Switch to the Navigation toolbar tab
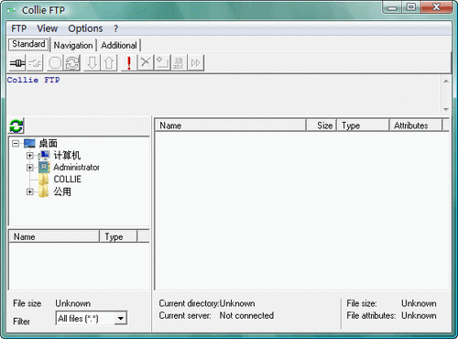 pyautogui.click(x=73, y=45)
